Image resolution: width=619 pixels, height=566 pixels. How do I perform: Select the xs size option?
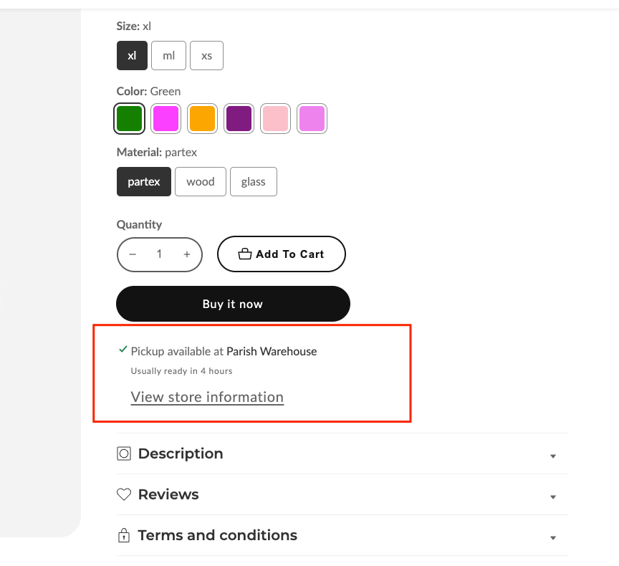[x=206, y=56]
